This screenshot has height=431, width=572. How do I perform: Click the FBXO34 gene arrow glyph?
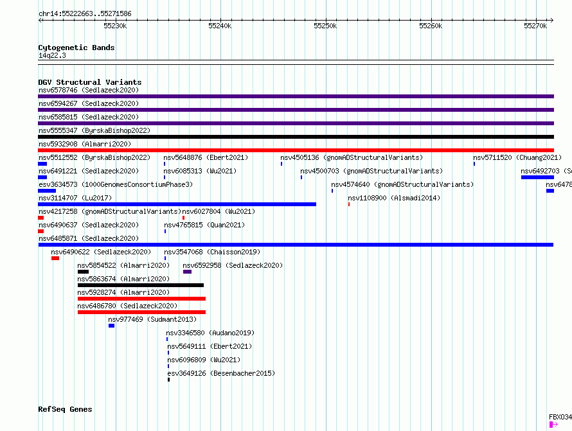tap(553, 425)
